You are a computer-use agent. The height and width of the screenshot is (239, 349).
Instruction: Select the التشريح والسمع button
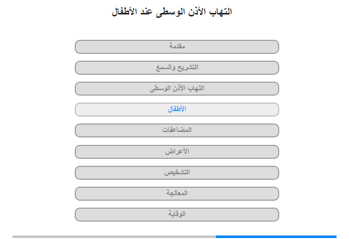(x=176, y=68)
